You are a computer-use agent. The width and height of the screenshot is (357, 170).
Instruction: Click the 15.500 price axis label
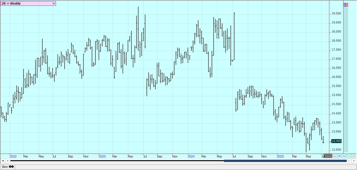[336, 86]
